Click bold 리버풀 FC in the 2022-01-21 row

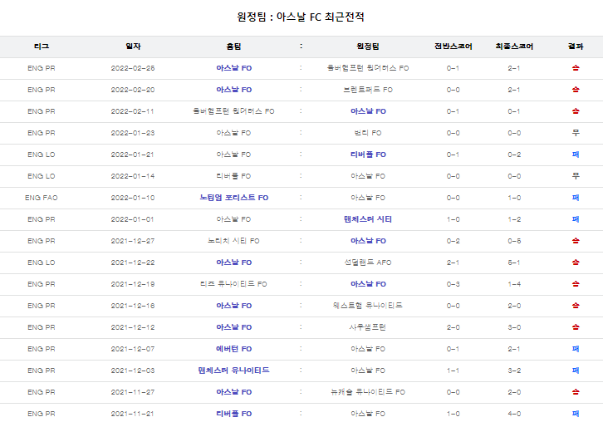tap(368, 155)
